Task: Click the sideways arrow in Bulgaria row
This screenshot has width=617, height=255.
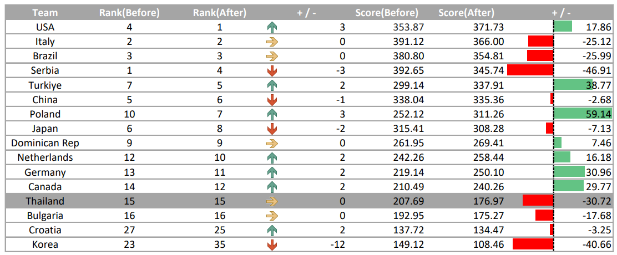Action: click(x=272, y=216)
